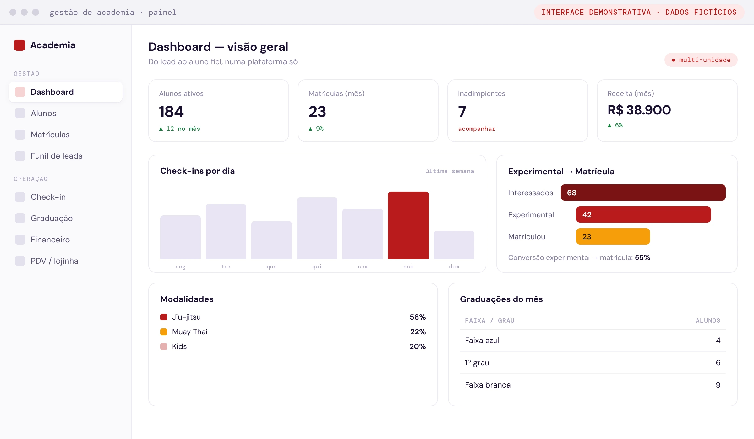Click the Matrículas sidebar icon square
The image size is (754, 439).
(x=20, y=135)
